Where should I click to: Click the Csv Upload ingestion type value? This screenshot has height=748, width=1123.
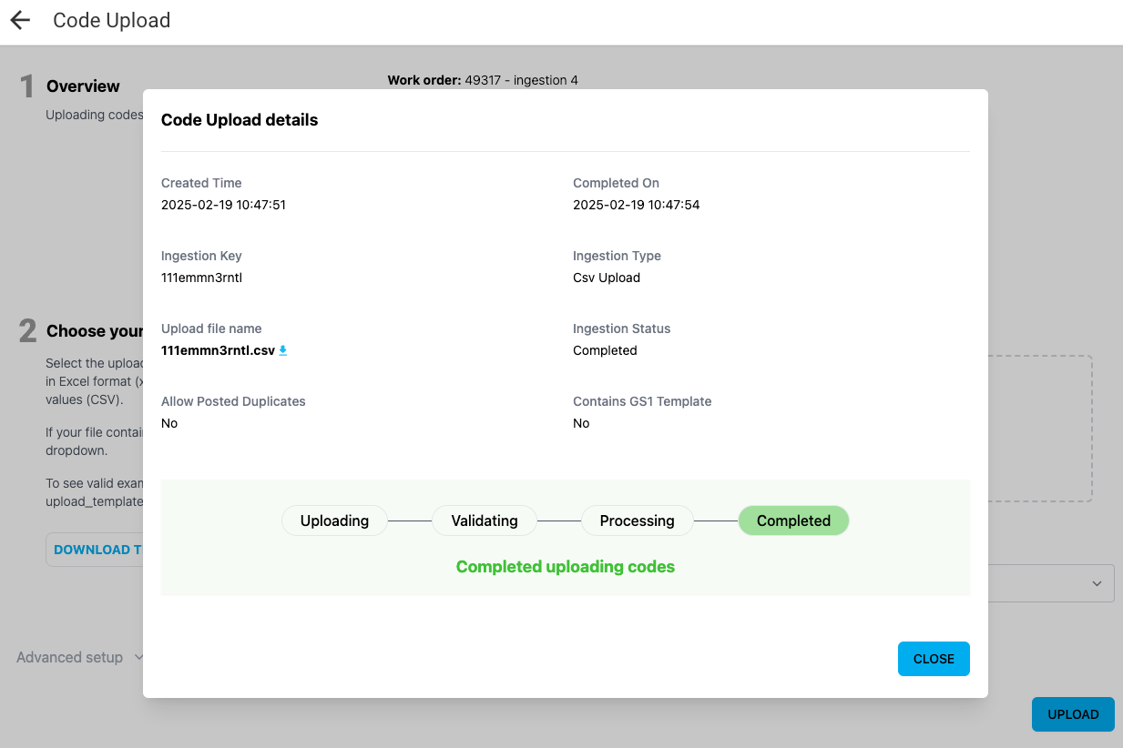coord(606,278)
